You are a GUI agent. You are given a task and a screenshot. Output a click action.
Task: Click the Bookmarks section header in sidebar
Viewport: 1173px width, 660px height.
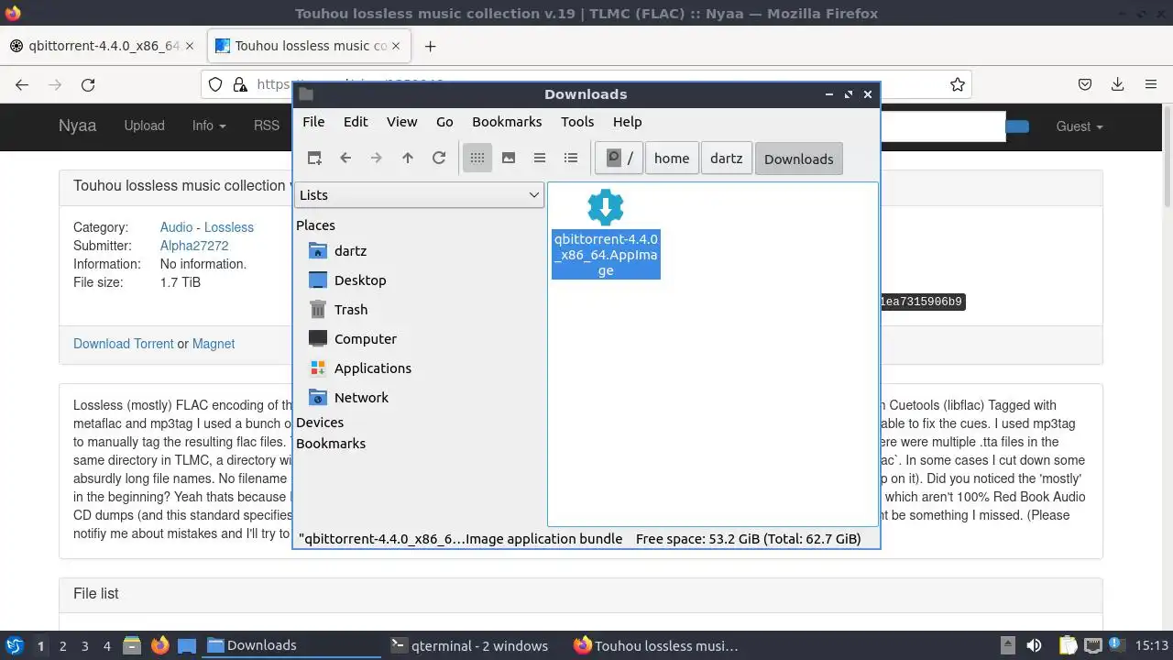click(331, 443)
